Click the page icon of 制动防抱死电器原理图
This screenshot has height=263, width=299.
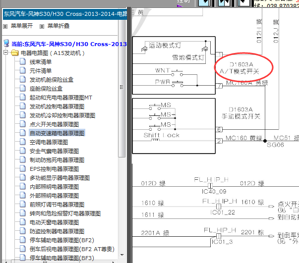pos(23,159)
